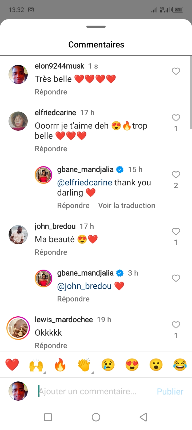Viewport: 192px width, 430px height.
Task: Add the crying face emoji
Action: click(108, 365)
